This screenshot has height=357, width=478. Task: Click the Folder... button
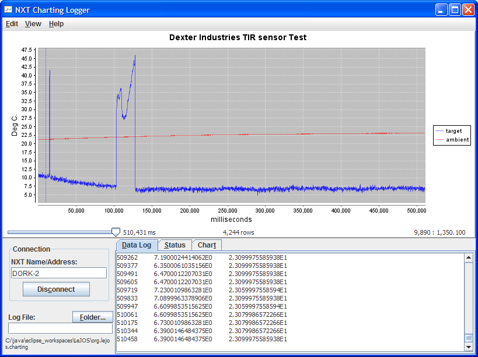pos(93,317)
